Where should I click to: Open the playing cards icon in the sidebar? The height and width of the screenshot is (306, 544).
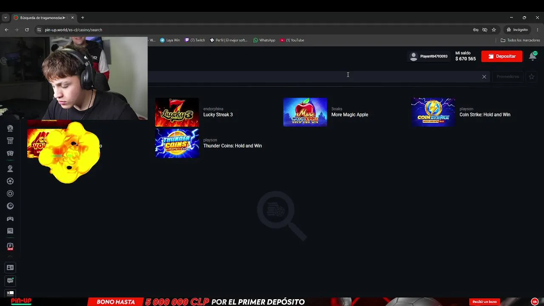point(10,153)
